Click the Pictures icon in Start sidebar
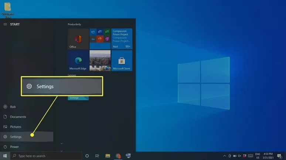This screenshot has height=160, width=286. (x=5, y=127)
